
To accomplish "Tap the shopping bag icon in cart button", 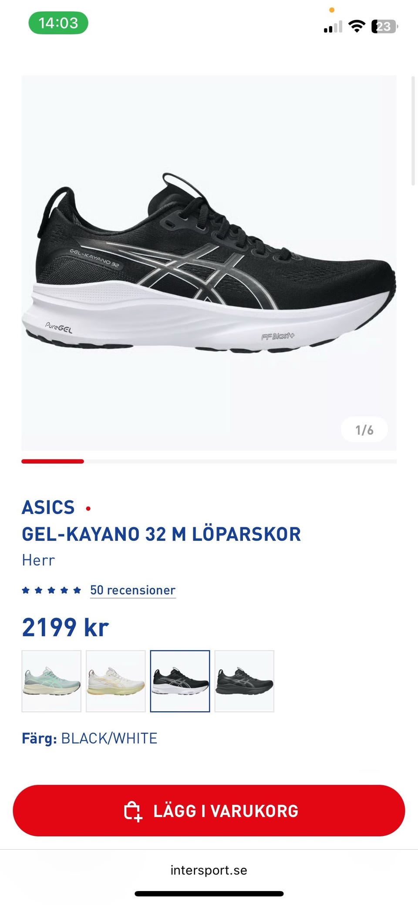I will click(133, 811).
